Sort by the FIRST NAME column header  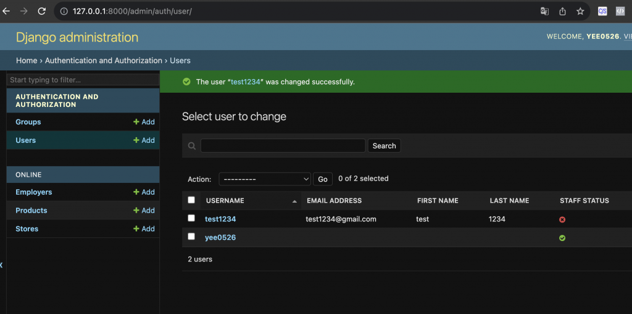[x=438, y=201]
